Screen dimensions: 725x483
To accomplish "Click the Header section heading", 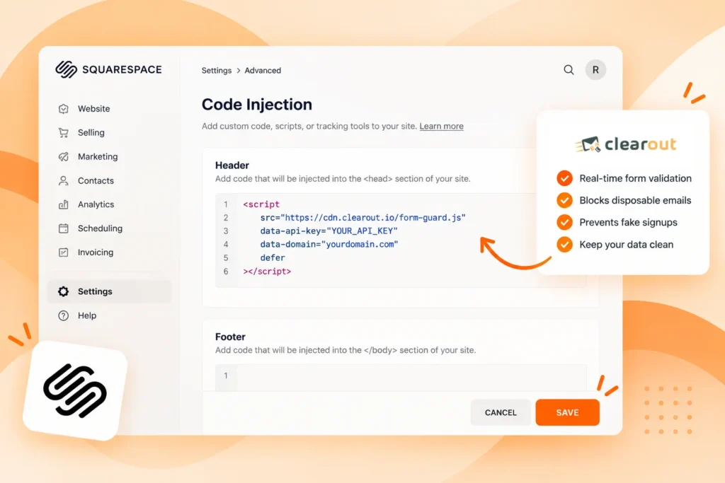I will pyautogui.click(x=232, y=165).
